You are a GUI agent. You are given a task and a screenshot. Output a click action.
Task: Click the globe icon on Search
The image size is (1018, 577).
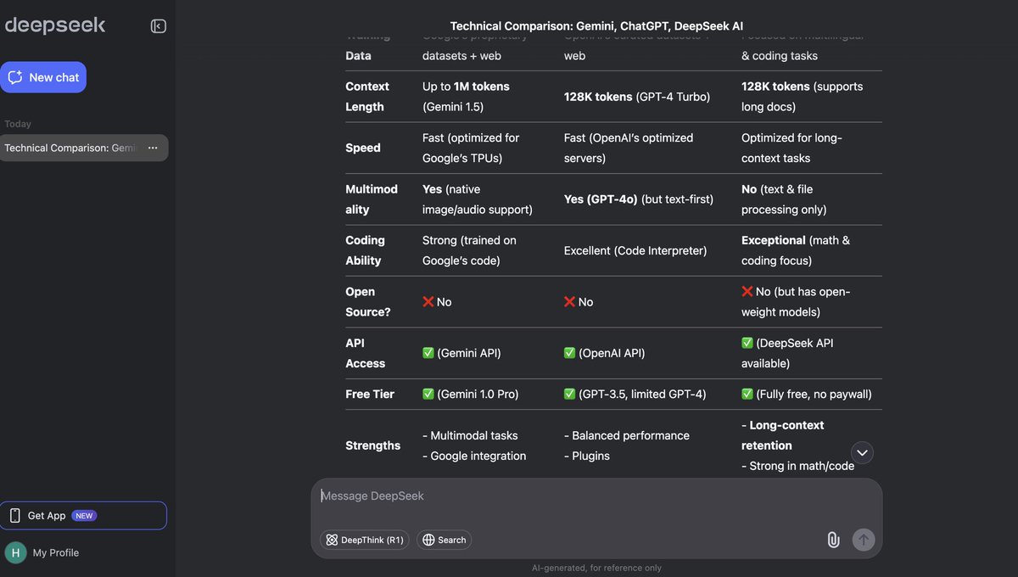coord(428,540)
